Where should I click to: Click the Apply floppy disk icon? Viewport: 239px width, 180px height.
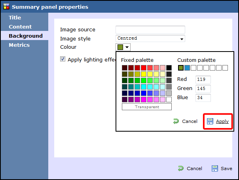[x=210, y=121]
